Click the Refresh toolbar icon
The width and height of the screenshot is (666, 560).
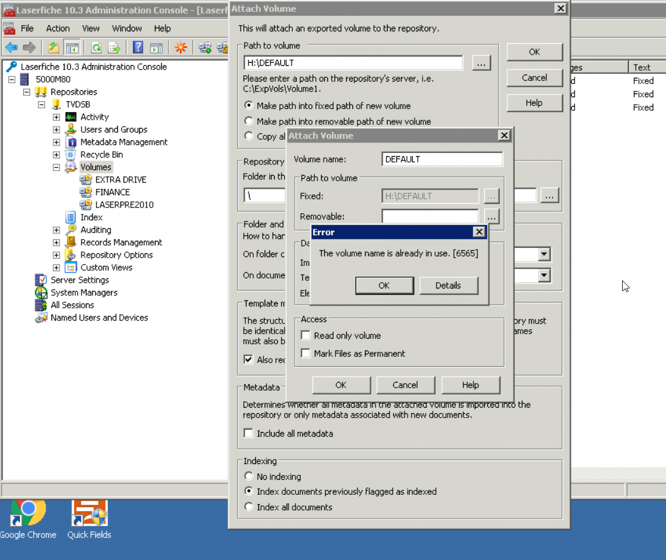[96, 48]
